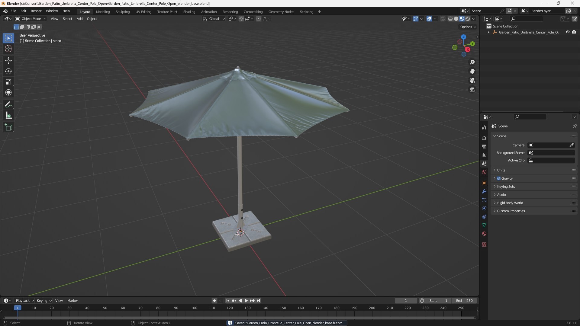Image resolution: width=580 pixels, height=326 pixels.
Task: Open the Object Mode dropdown
Action: pyautogui.click(x=31, y=19)
